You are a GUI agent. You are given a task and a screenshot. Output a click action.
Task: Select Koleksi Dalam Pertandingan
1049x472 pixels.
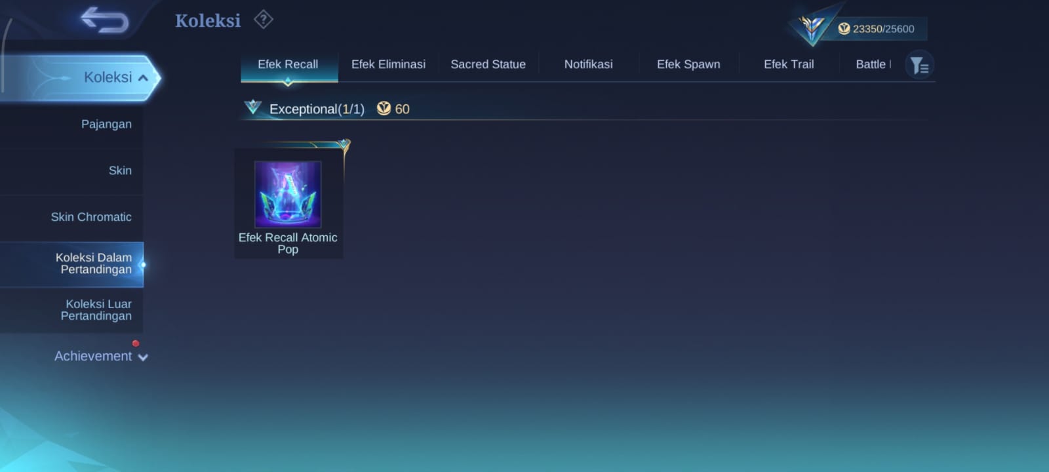click(72, 264)
